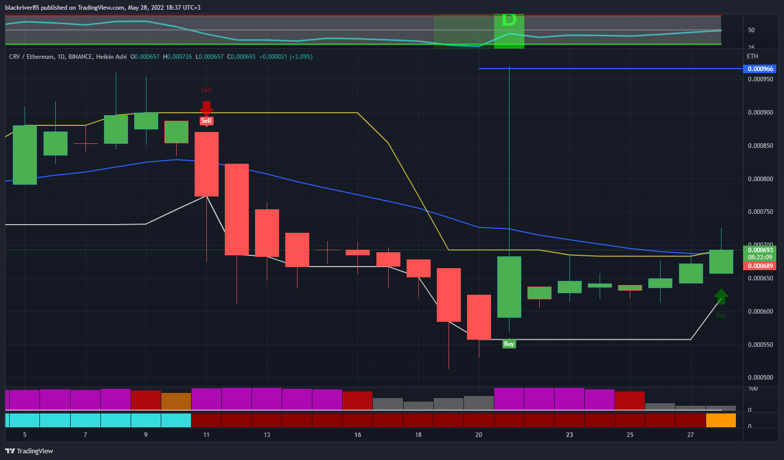Click the red 0.000689 price label
This screenshot has height=460, width=784.
[760, 266]
